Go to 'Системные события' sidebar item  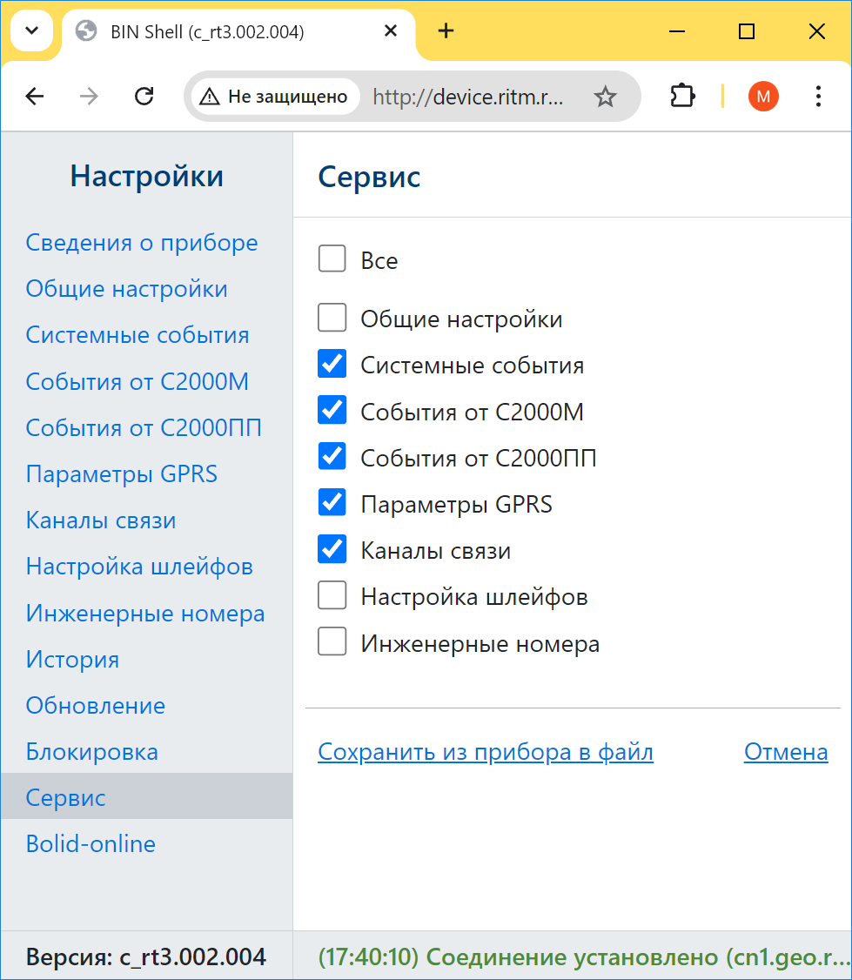[x=138, y=335]
